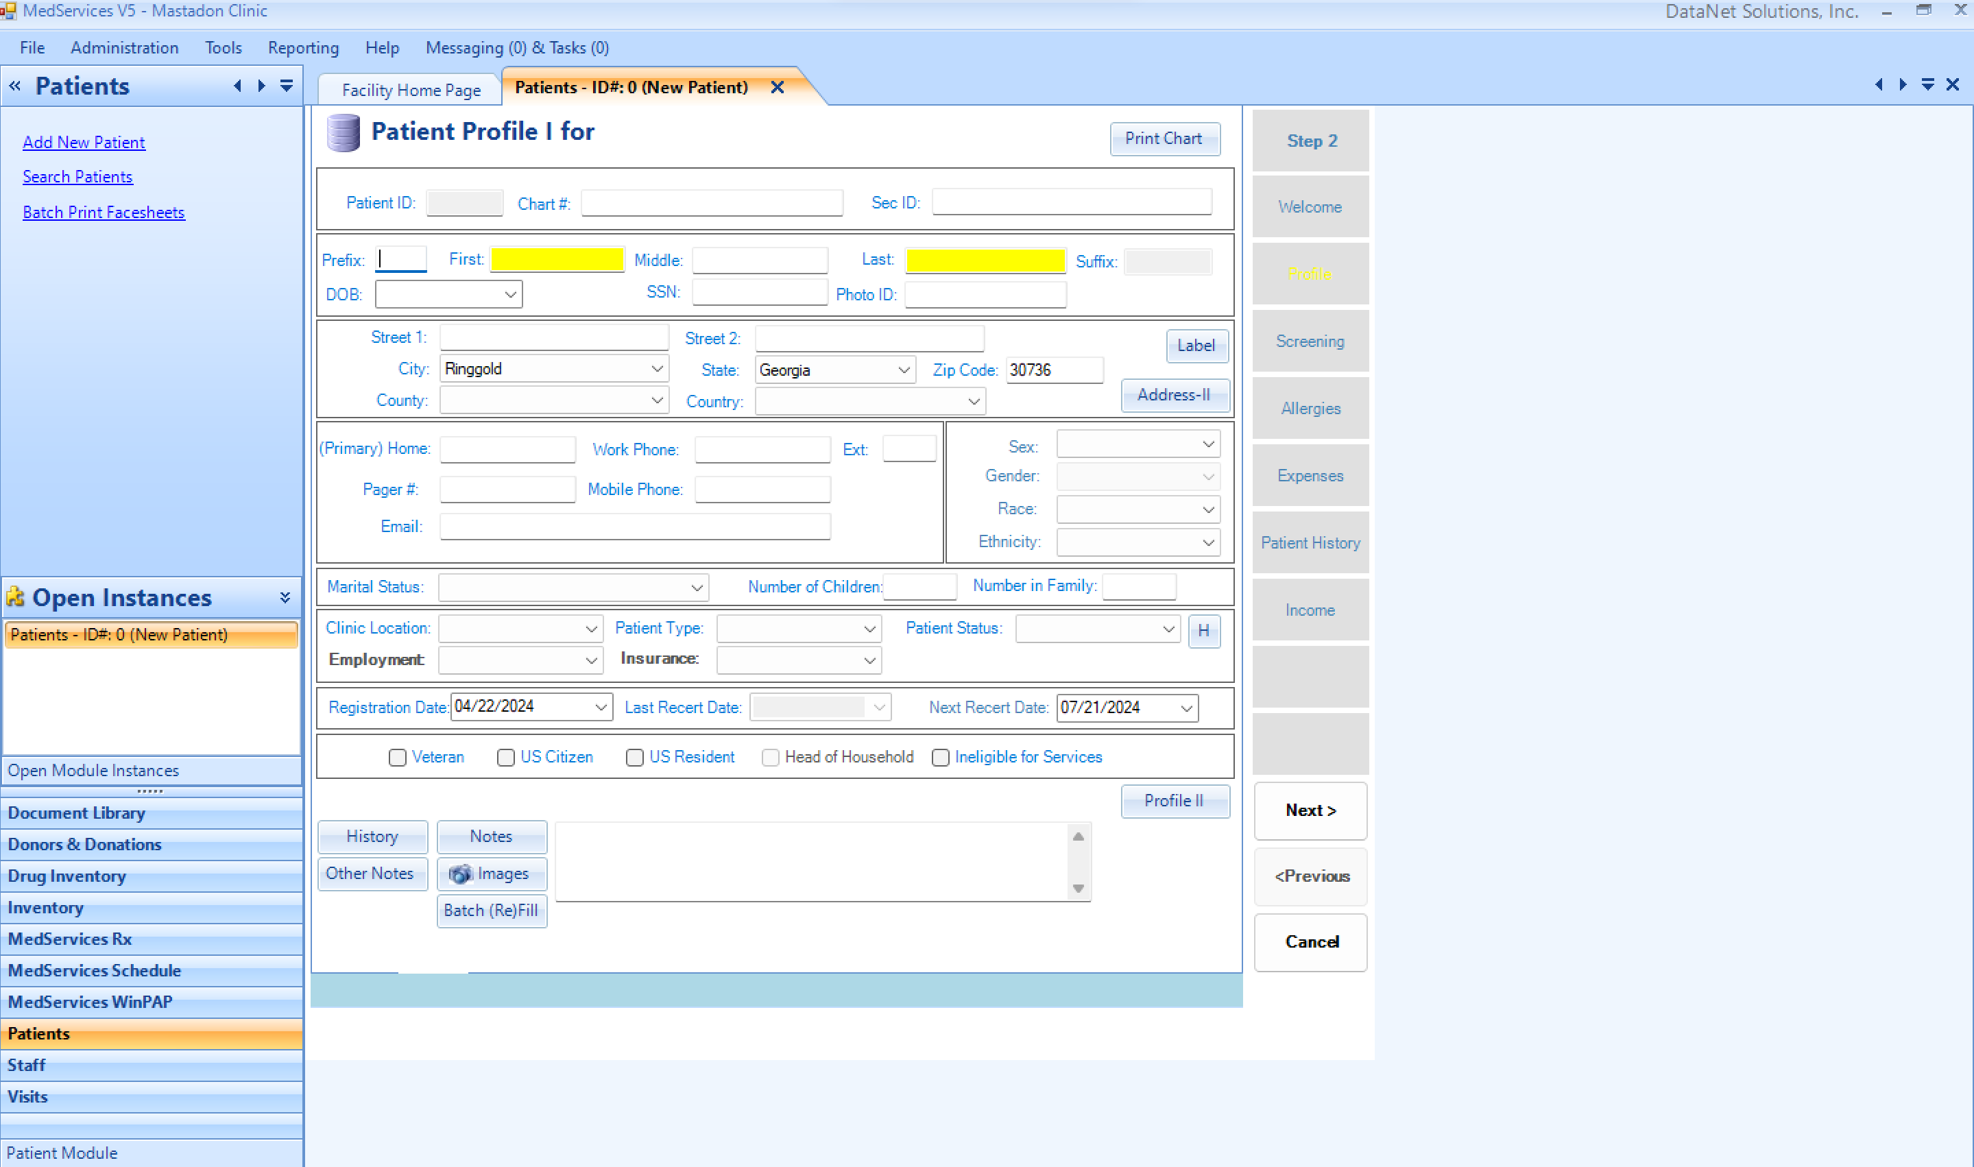Open the tab list dropdown at top right
The height and width of the screenshot is (1167, 1974).
point(1927,84)
